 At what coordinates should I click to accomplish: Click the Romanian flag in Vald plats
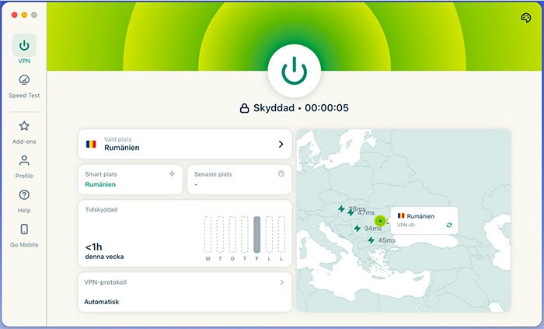pos(92,144)
